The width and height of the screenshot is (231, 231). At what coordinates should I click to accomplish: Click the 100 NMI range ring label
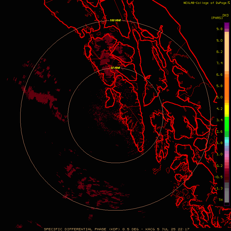pyautogui.click(x=115, y=20)
